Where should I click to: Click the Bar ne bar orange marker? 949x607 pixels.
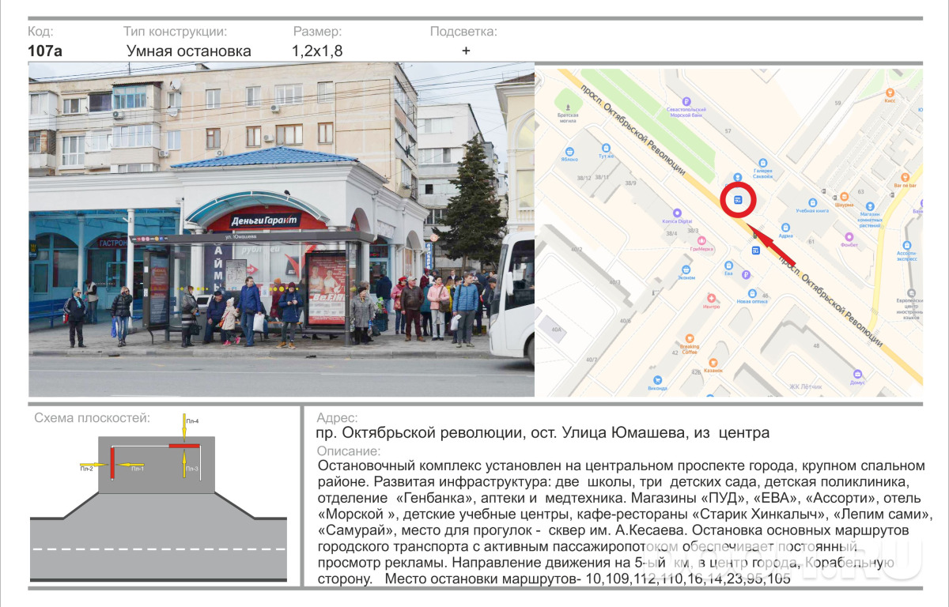click(905, 176)
